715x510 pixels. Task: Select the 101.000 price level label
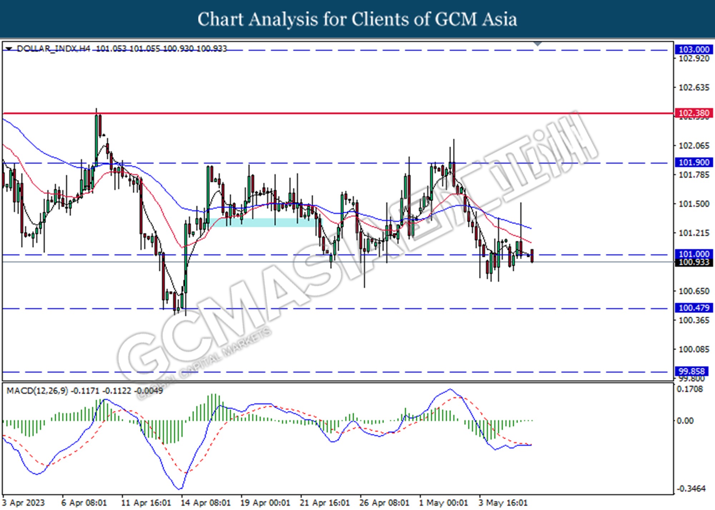tap(694, 254)
